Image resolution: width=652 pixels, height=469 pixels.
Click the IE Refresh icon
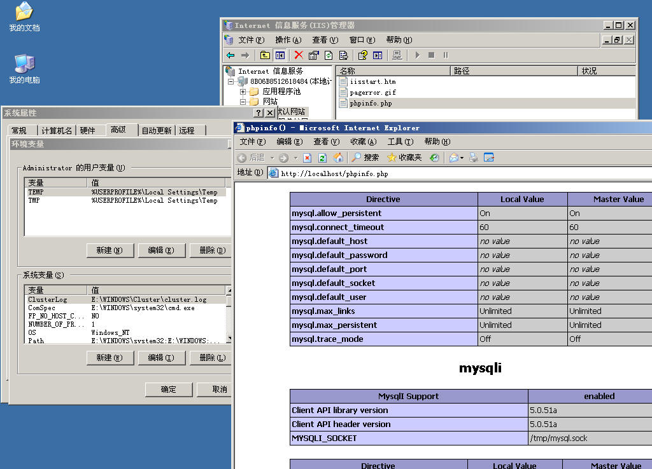click(322, 158)
